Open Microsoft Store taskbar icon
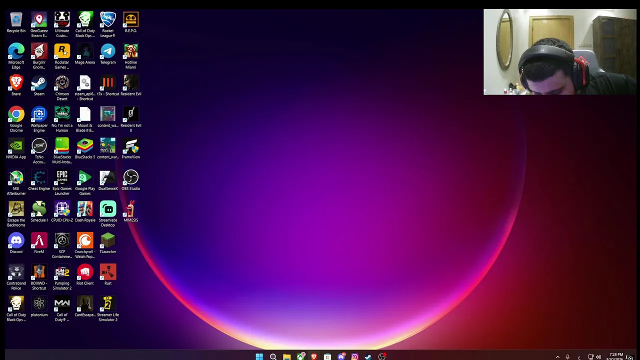This screenshot has height=360, width=640. pyautogui.click(x=327, y=356)
